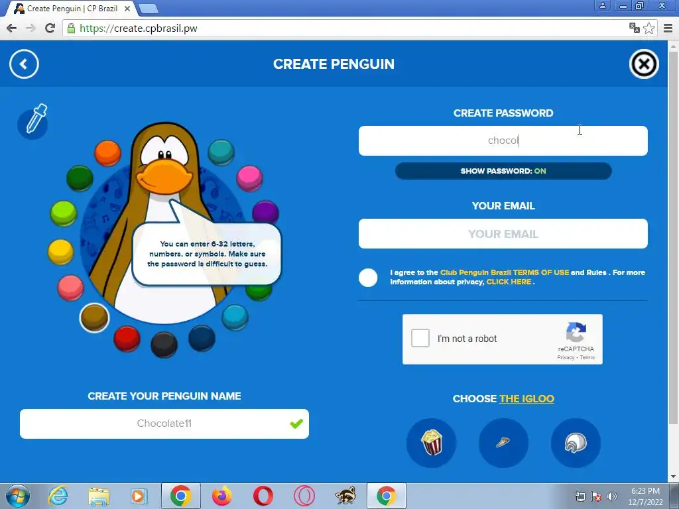
Task: Click the browser Forward arrow
Action: [x=31, y=28]
